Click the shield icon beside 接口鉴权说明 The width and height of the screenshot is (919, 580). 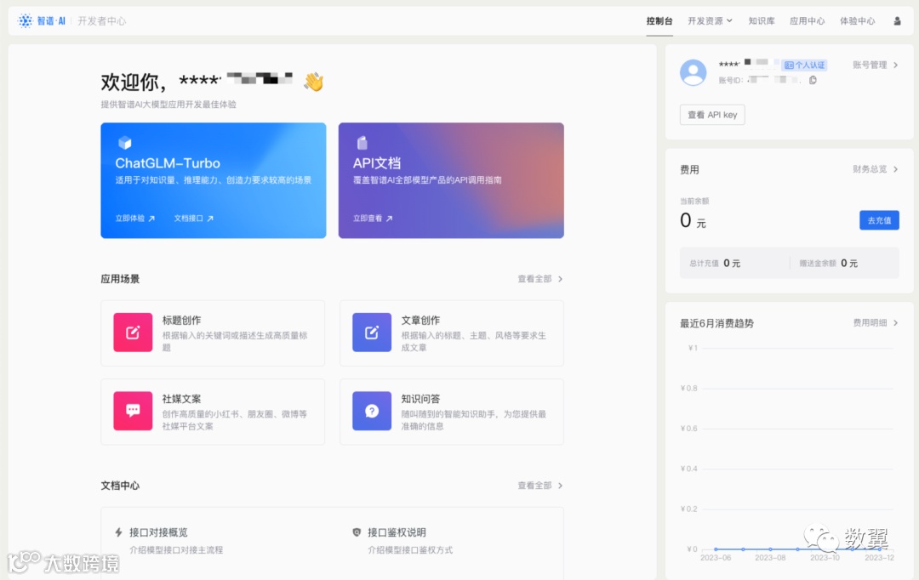pyautogui.click(x=357, y=532)
